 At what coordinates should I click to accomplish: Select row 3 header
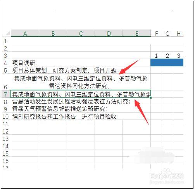click(6, 55)
